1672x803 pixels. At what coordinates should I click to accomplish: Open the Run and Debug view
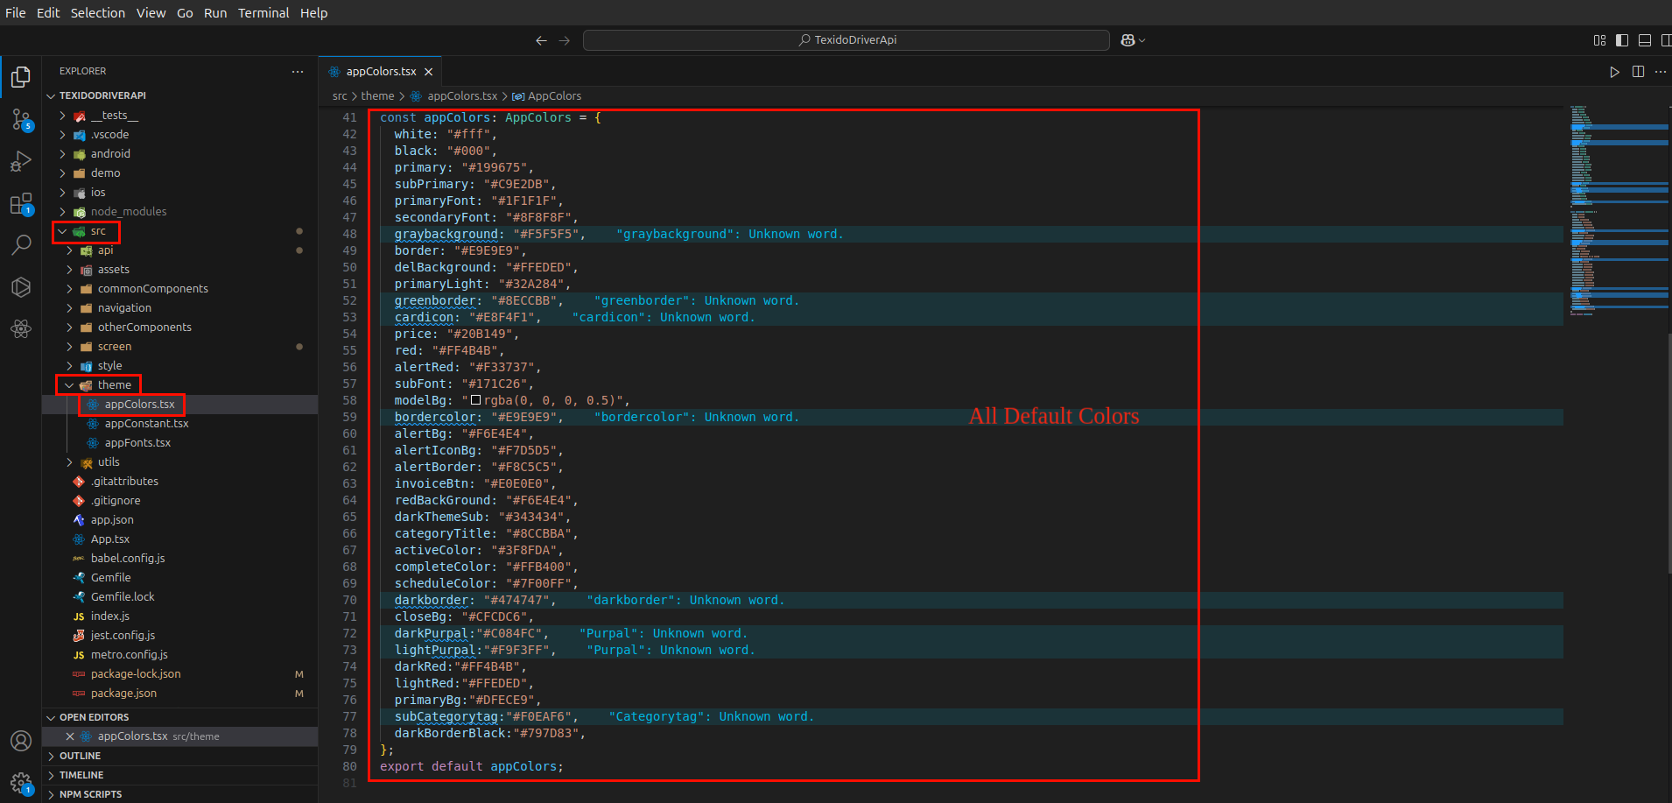click(x=21, y=161)
